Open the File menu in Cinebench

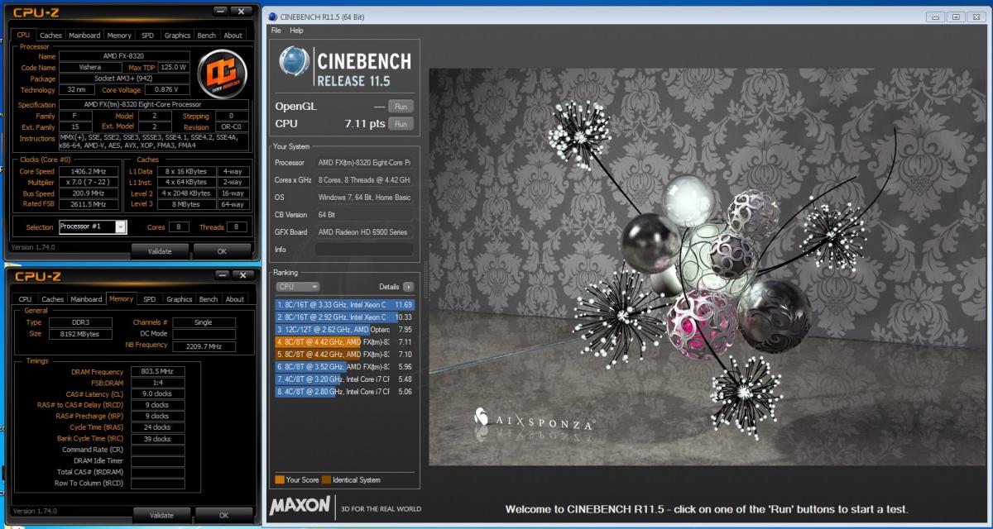276,31
